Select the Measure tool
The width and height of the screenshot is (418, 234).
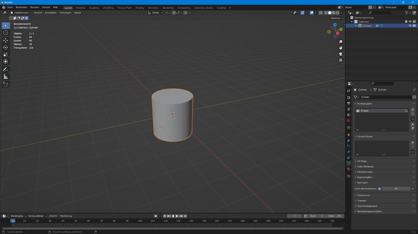pyautogui.click(x=6, y=77)
